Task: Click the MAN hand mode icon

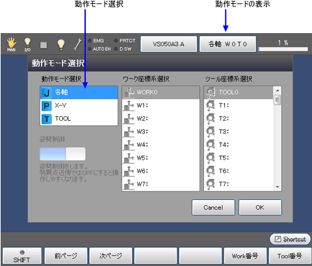Action: [11, 44]
